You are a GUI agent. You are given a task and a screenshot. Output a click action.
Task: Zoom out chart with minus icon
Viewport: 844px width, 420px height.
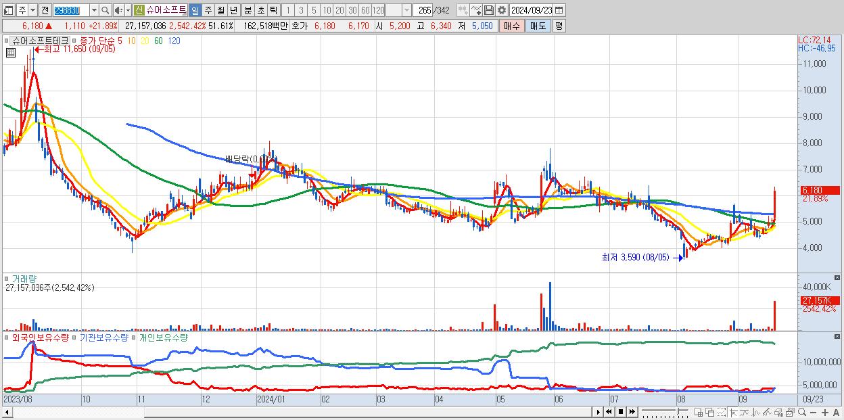(814, 412)
